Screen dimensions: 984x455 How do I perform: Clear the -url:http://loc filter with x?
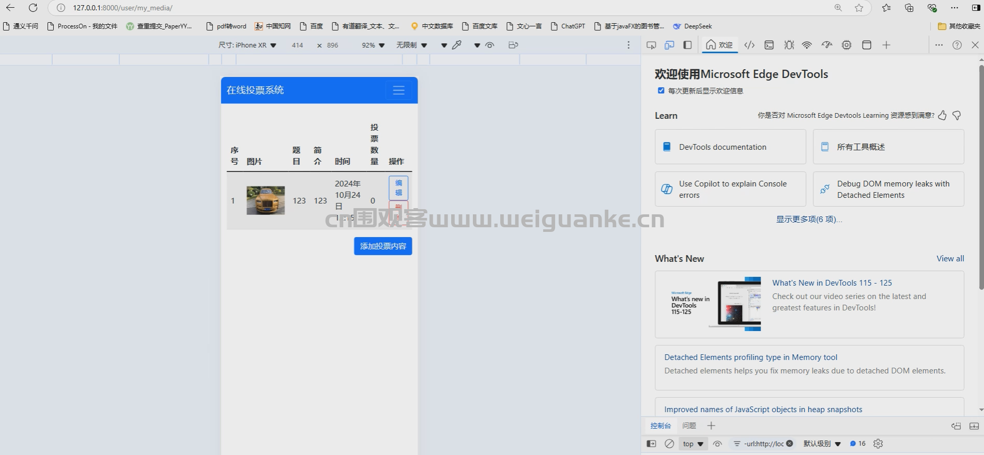pyautogui.click(x=790, y=443)
